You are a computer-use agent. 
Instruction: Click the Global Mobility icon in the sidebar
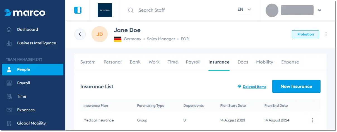[x=9, y=123]
